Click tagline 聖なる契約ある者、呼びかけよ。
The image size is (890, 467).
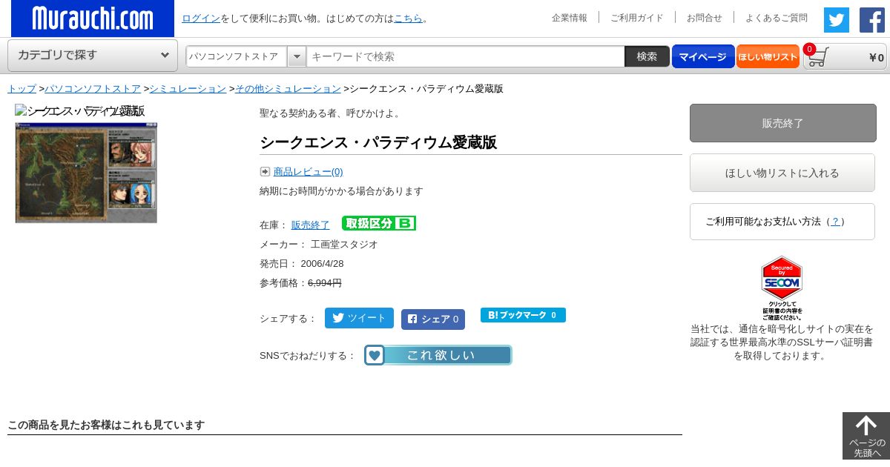pos(332,113)
